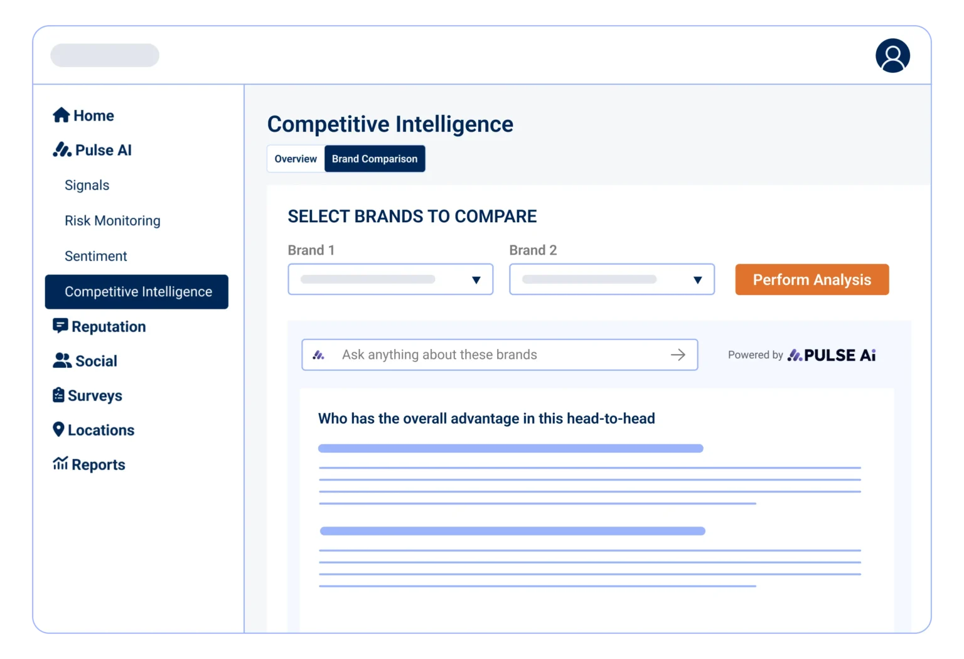Click the Perform Analysis button

tap(811, 280)
